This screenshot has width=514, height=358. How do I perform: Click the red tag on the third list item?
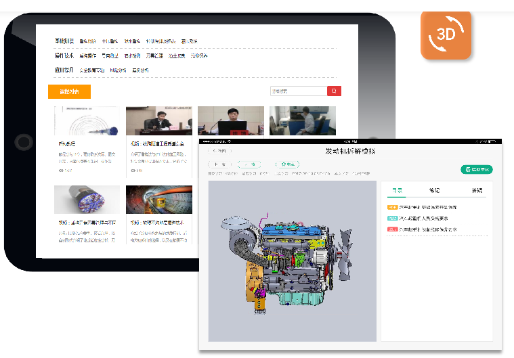pos(392,229)
